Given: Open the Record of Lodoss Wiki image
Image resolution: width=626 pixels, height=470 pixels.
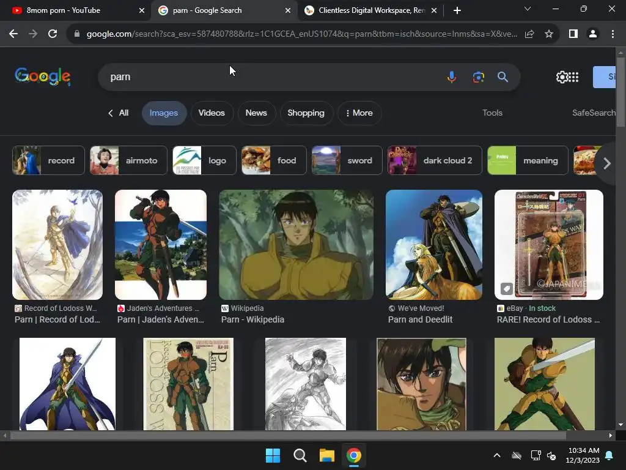Looking at the screenshot, I should (x=57, y=245).
